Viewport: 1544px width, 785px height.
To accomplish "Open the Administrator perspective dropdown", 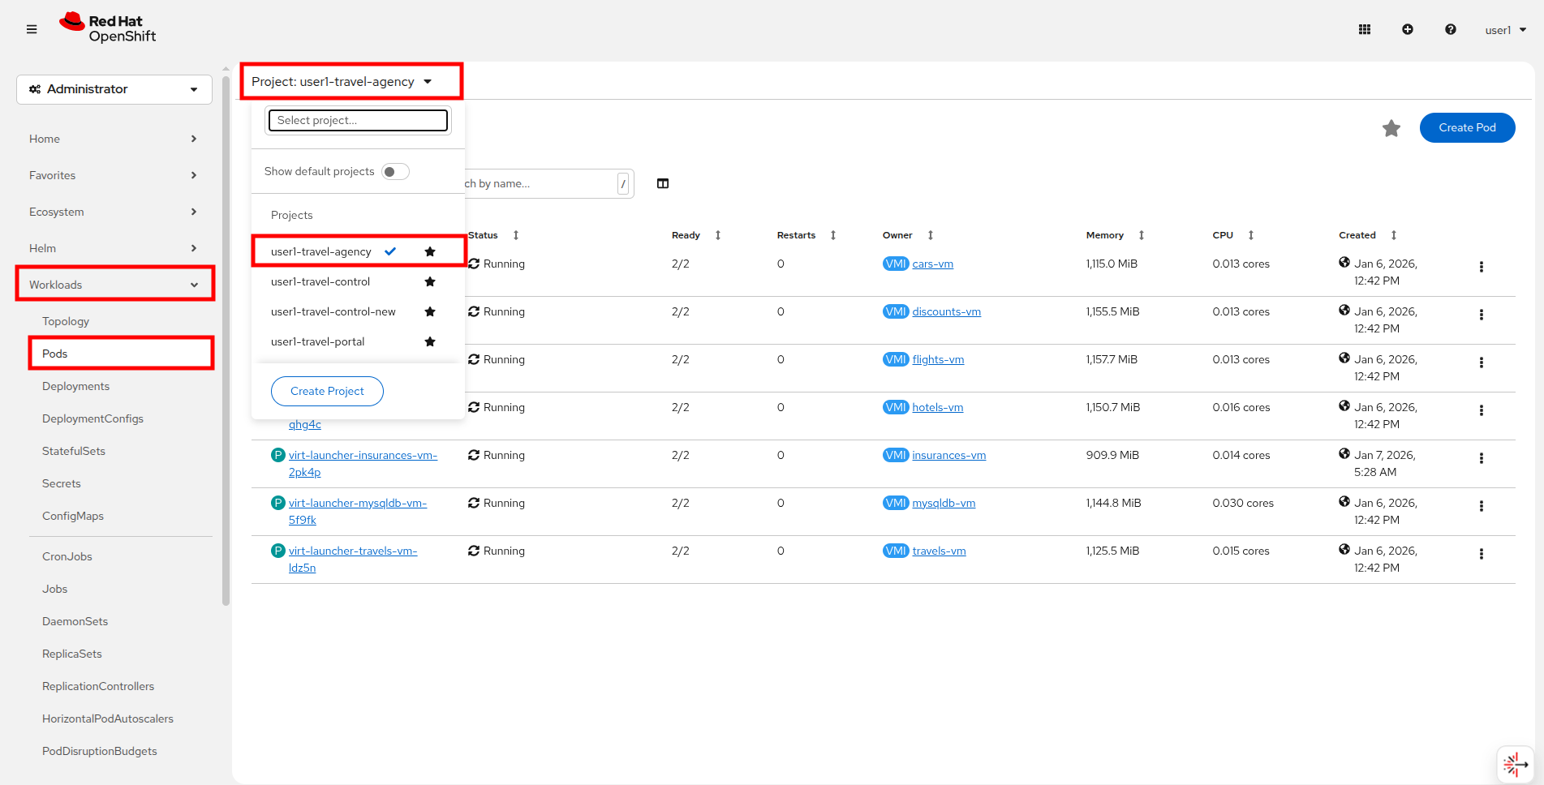I will [114, 89].
